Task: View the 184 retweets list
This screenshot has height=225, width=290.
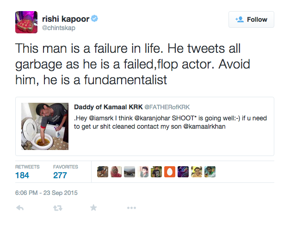Action: coord(22,175)
